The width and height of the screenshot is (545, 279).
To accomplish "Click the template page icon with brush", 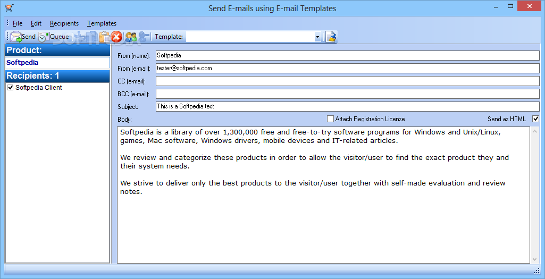I will (331, 37).
